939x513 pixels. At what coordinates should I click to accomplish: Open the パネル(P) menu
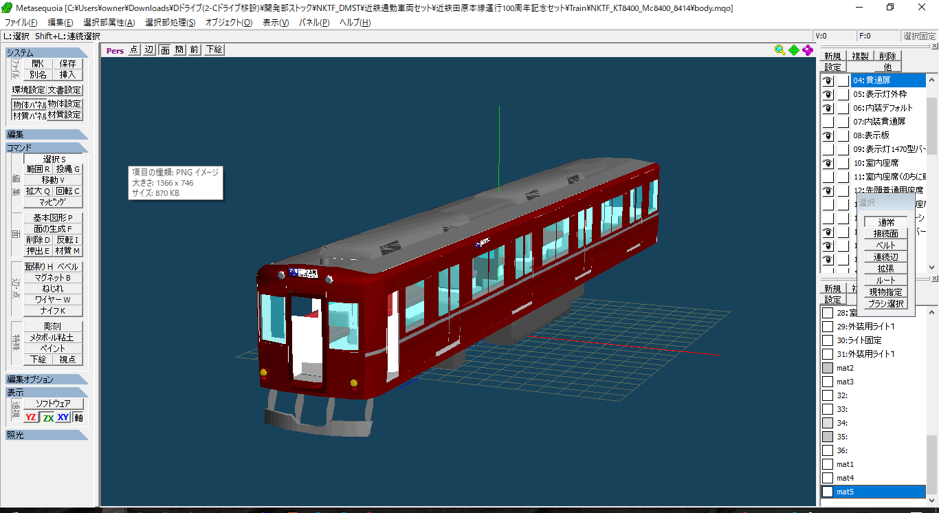coord(314,23)
